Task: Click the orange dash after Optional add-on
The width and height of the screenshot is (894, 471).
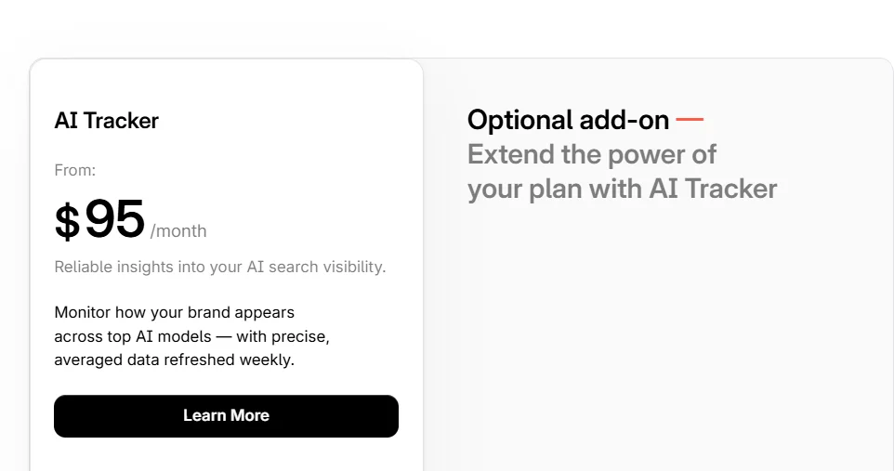Action: (x=690, y=120)
